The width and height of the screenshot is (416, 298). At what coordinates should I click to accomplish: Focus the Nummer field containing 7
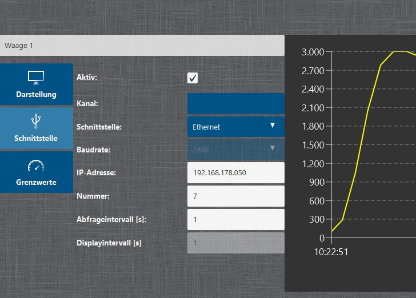235,196
